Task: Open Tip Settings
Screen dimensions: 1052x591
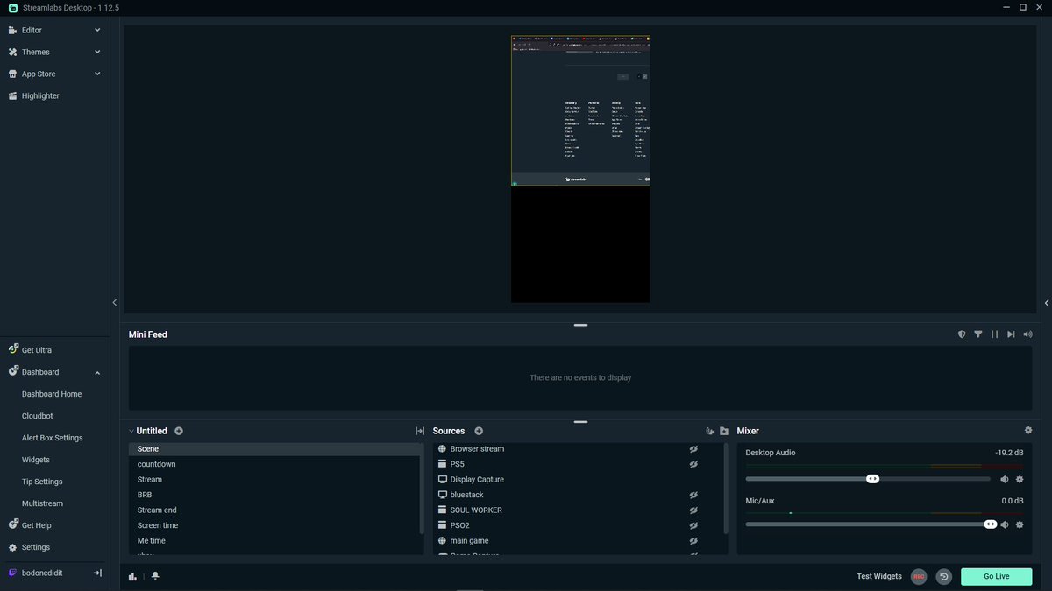Action: [x=42, y=482]
